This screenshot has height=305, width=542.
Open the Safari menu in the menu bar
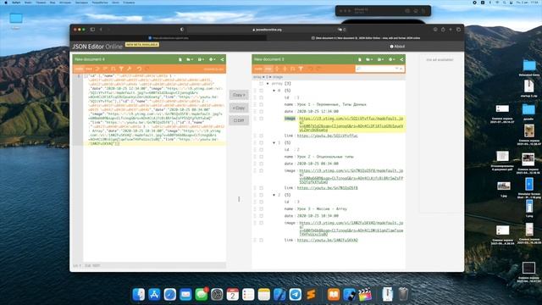click(16, 3)
